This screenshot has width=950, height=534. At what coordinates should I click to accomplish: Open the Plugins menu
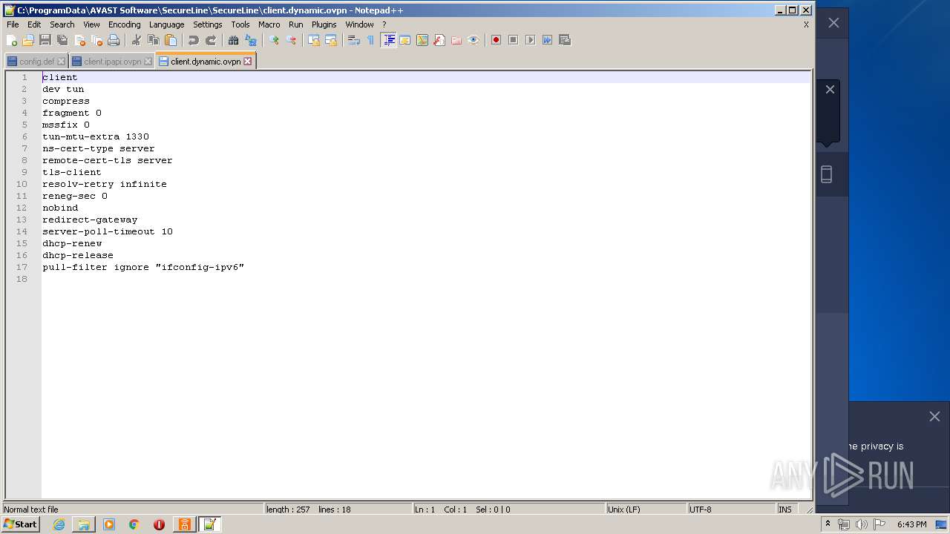[324, 24]
